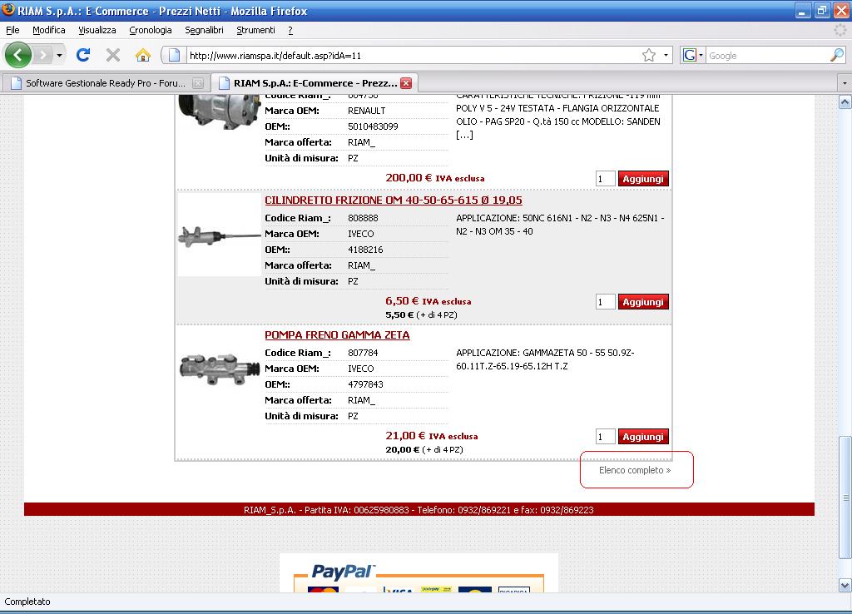
Task: Click the pompa freno product image
Action: (x=220, y=369)
